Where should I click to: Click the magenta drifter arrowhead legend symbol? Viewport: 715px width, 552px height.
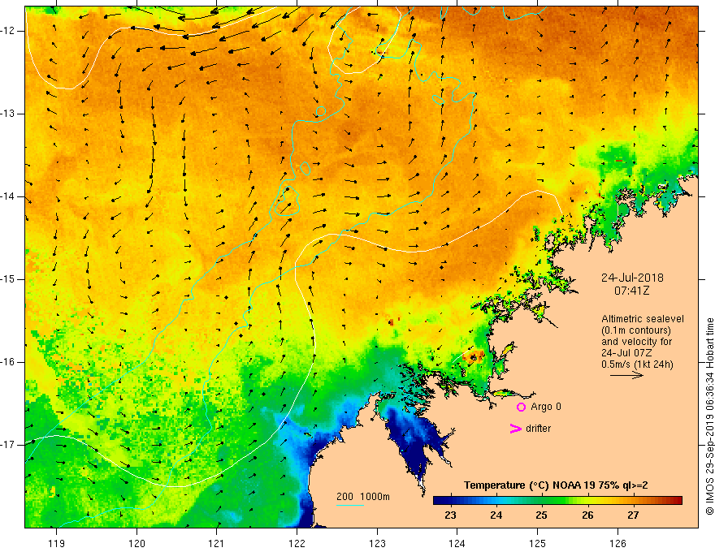tap(516, 429)
